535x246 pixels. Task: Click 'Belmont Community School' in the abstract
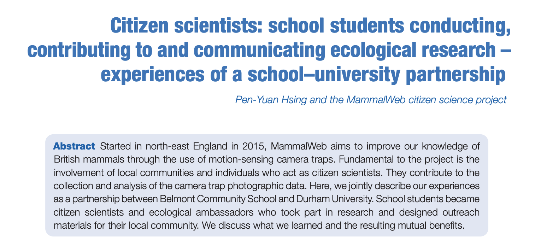(219, 198)
